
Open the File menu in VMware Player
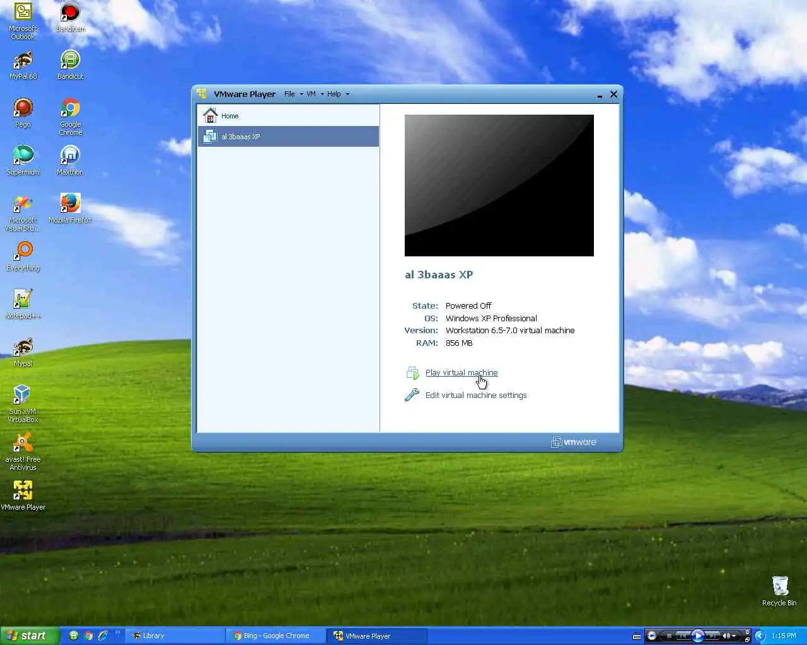[x=293, y=94]
